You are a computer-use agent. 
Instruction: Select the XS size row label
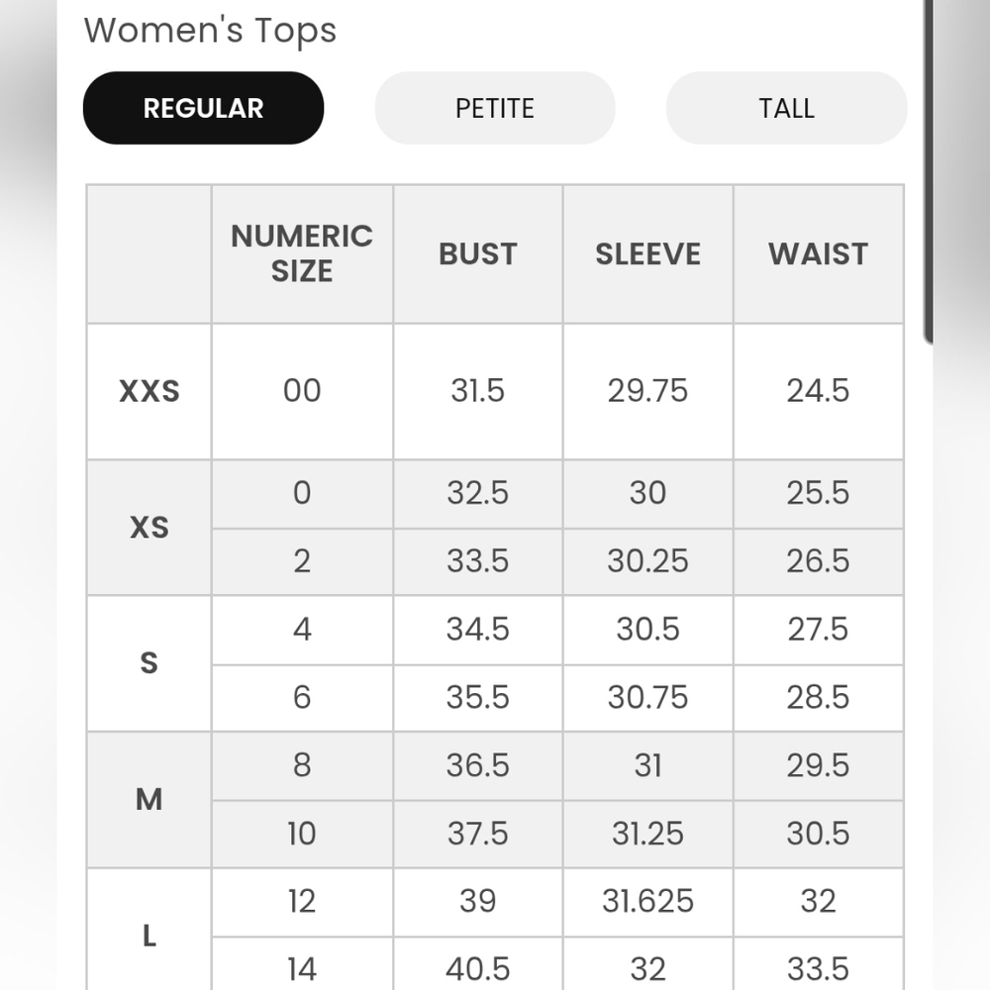(x=149, y=528)
